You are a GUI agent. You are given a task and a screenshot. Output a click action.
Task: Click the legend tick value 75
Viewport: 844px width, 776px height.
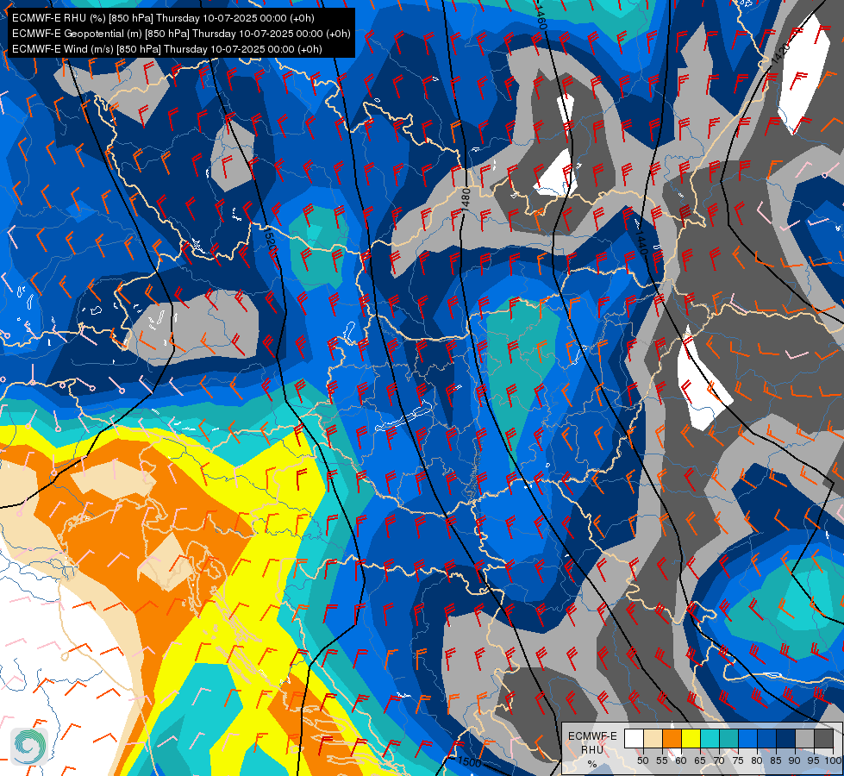[738, 760]
